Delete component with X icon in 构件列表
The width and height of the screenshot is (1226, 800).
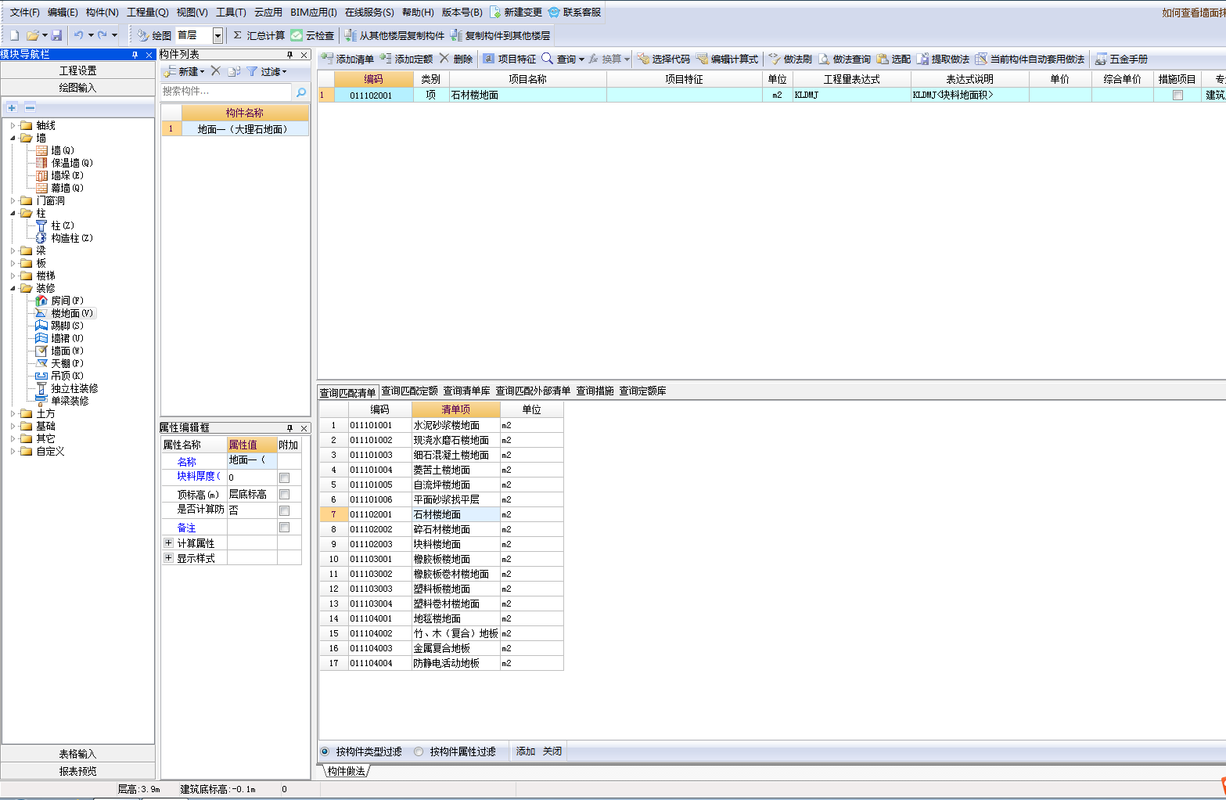coord(216,70)
